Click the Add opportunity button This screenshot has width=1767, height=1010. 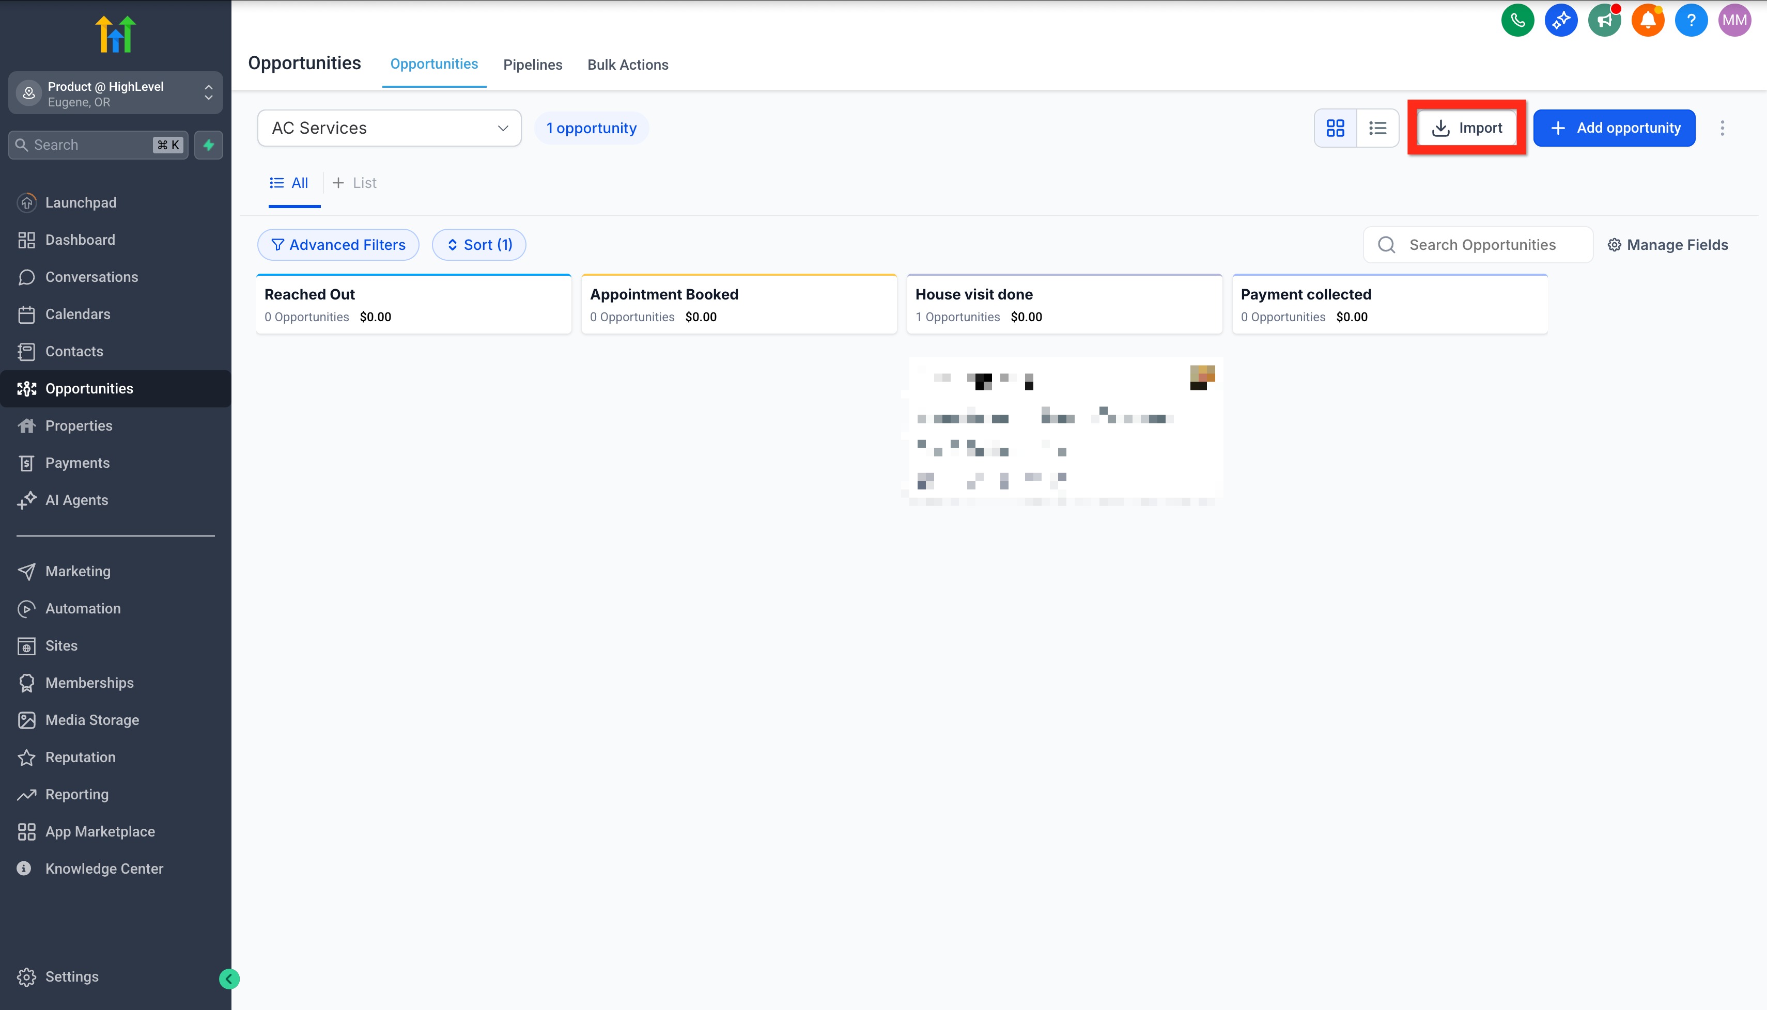point(1614,128)
